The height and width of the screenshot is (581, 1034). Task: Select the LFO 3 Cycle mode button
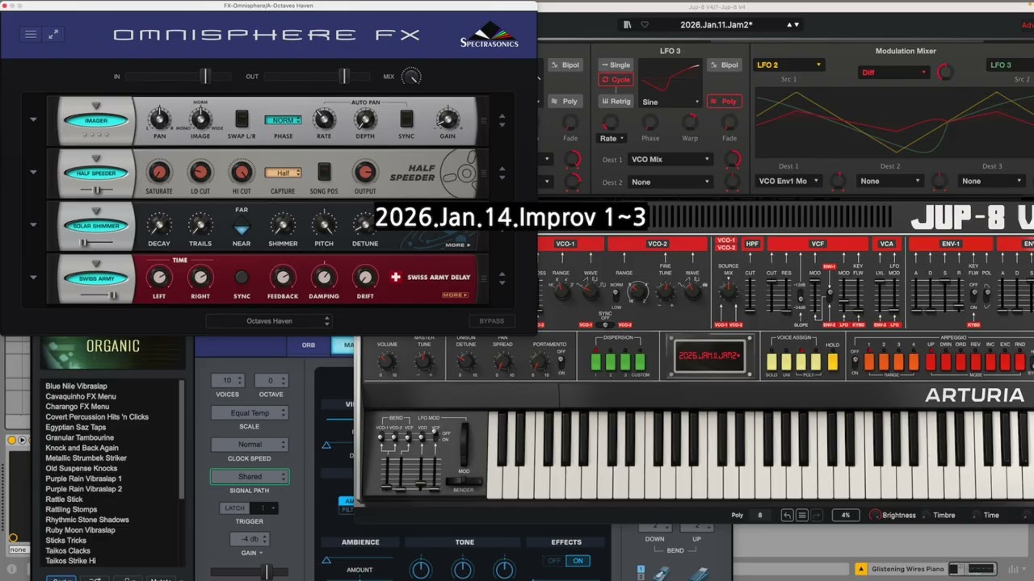coord(616,80)
